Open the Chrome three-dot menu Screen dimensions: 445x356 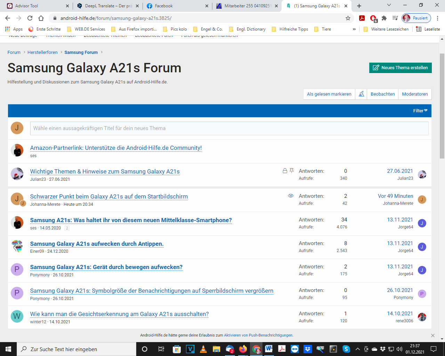click(438, 18)
